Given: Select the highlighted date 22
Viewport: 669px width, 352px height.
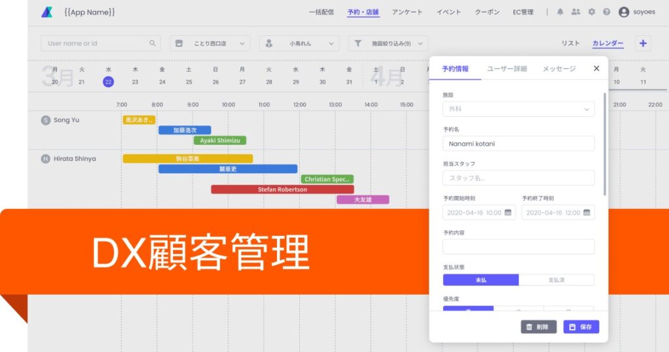Looking at the screenshot, I should (x=108, y=82).
